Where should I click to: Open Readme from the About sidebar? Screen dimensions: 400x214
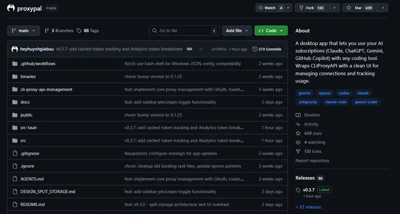pos(311,115)
